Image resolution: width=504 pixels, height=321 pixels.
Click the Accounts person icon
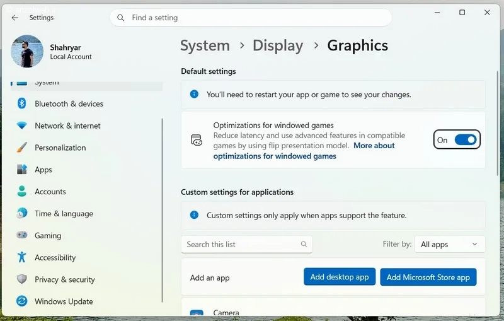coord(21,191)
